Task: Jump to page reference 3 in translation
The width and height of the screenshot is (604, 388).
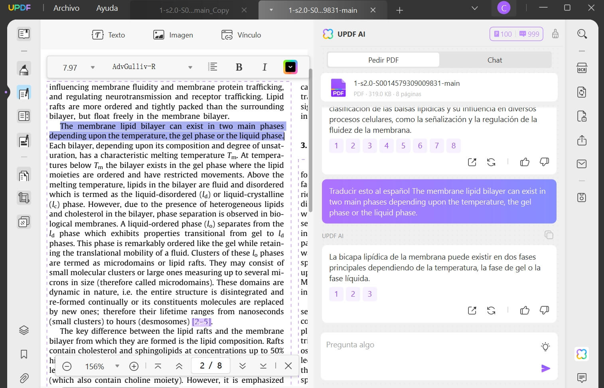Action: pos(370,294)
